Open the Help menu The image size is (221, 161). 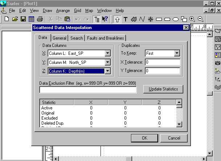pos(120,11)
